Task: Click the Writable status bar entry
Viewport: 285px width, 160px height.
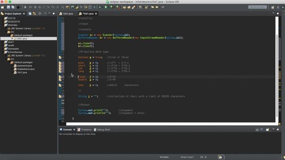Action: pyautogui.click(x=164, y=157)
